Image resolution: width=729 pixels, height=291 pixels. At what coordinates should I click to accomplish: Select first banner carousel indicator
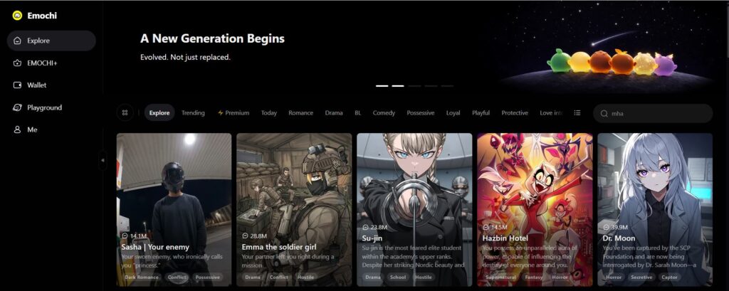pyautogui.click(x=382, y=86)
